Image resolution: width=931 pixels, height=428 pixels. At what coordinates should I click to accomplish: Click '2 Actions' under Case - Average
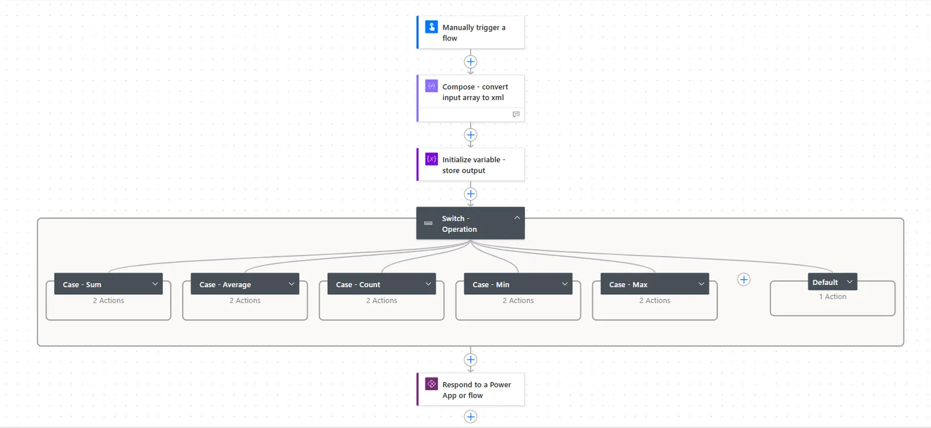[245, 301]
